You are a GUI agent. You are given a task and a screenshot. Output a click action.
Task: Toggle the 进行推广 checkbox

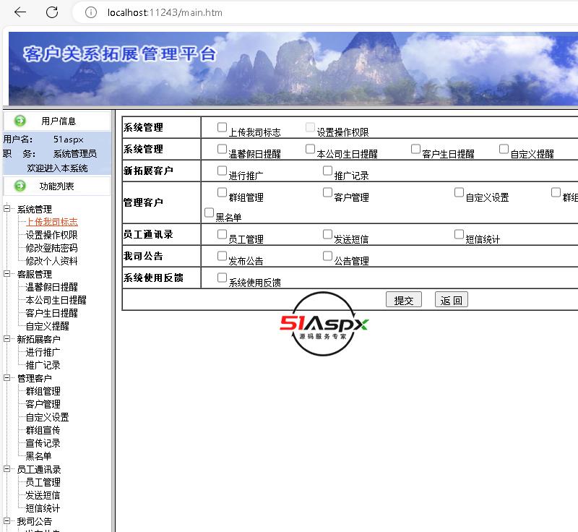tap(222, 171)
